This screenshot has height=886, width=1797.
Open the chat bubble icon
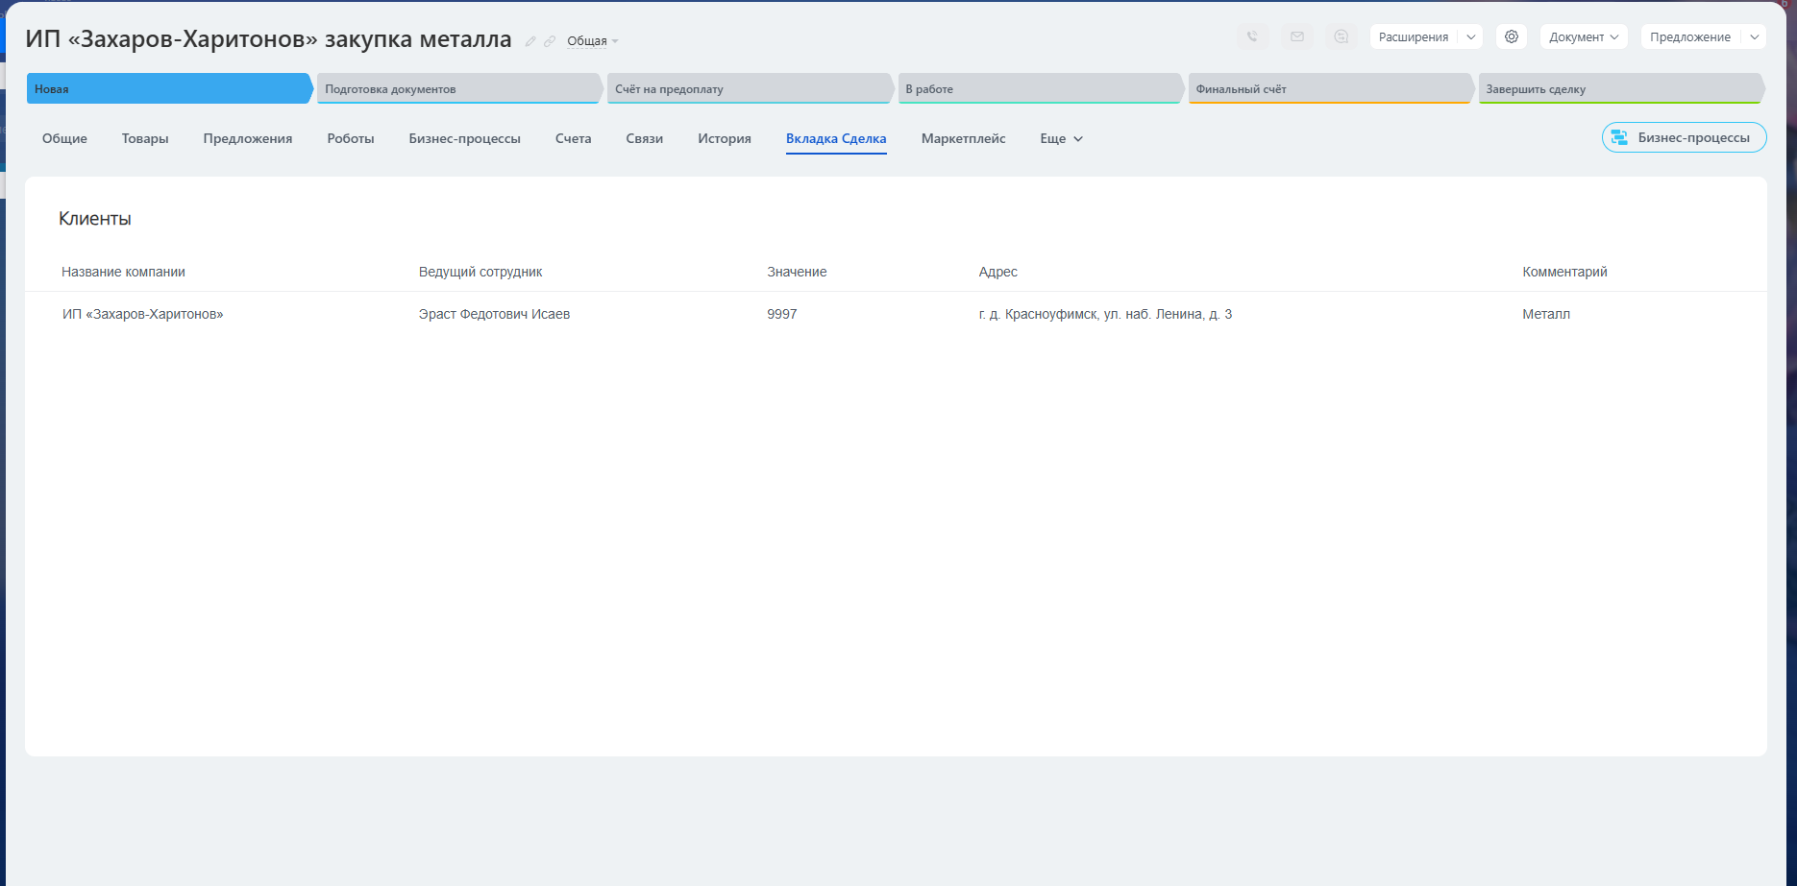1342,37
